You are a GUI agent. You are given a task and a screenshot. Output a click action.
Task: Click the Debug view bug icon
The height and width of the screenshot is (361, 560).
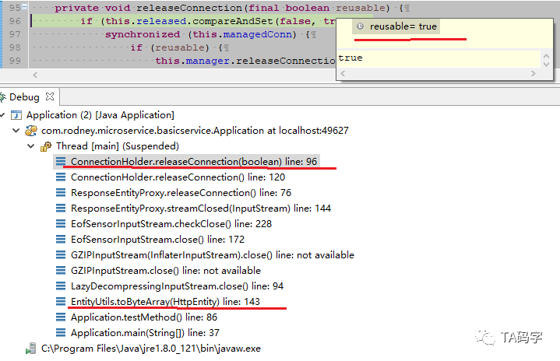[3, 97]
